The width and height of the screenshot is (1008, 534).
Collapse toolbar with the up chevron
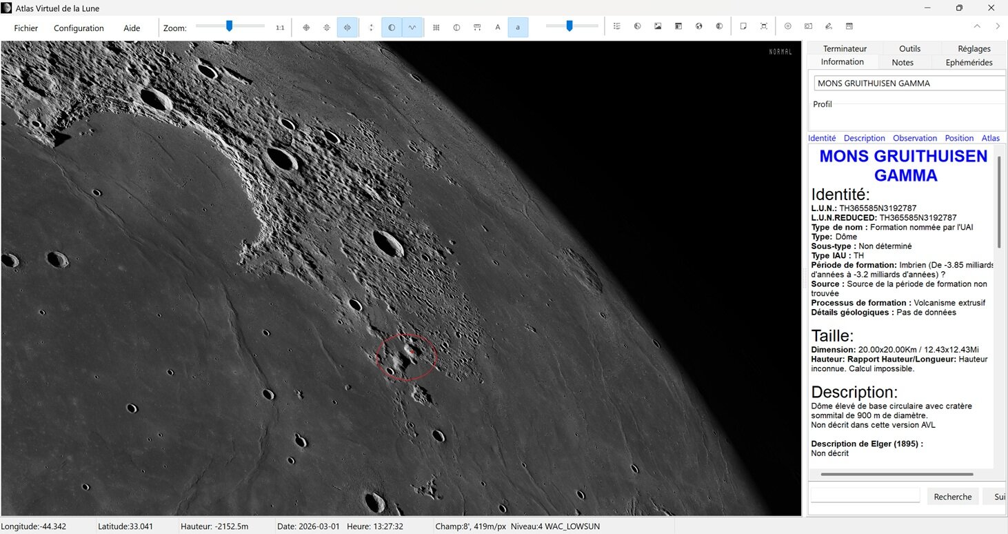point(977,26)
